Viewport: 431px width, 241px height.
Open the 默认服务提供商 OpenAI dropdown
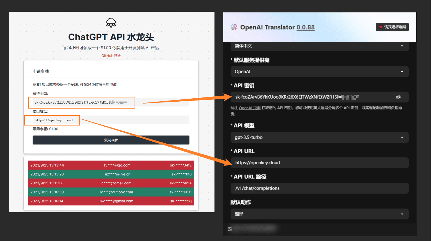coord(320,71)
